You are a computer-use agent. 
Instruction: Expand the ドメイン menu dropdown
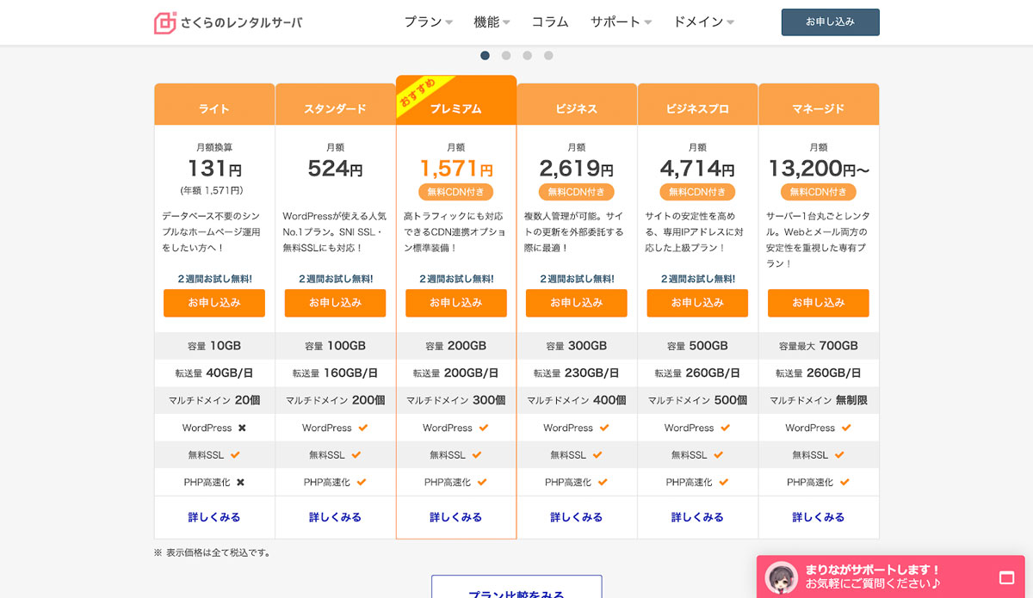pyautogui.click(x=703, y=22)
